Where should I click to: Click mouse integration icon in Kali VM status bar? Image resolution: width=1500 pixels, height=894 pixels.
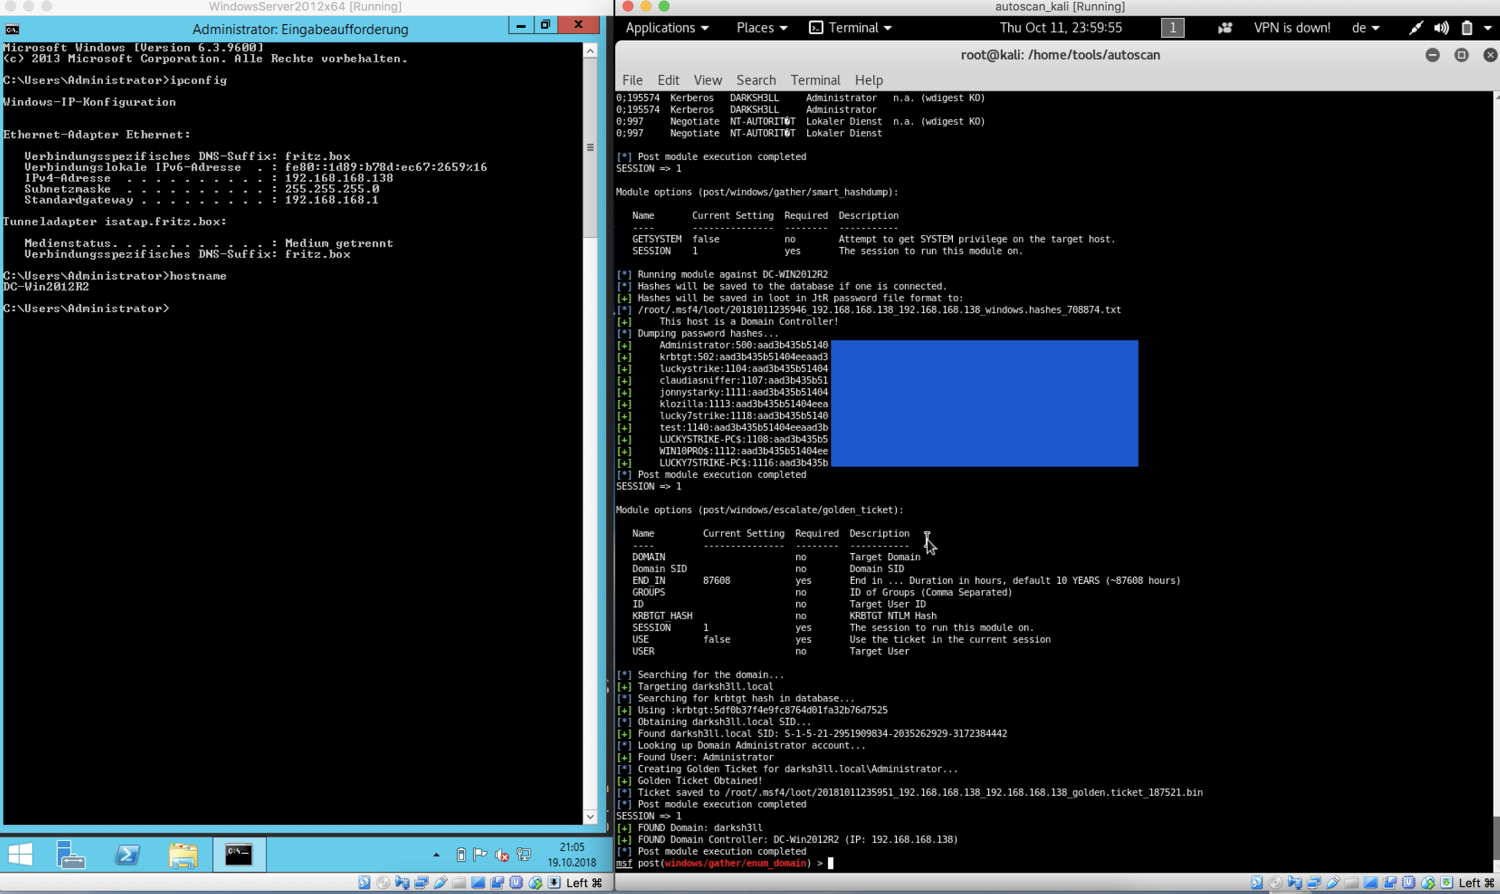[x=1428, y=882]
